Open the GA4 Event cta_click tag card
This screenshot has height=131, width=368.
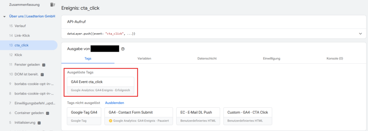[x=101, y=86]
